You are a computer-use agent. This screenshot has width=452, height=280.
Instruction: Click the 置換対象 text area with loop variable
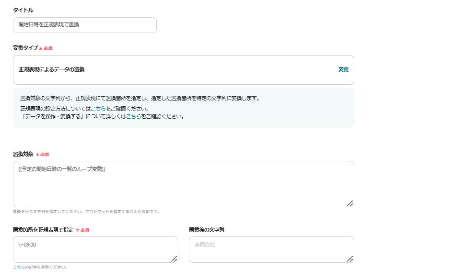tap(182, 184)
